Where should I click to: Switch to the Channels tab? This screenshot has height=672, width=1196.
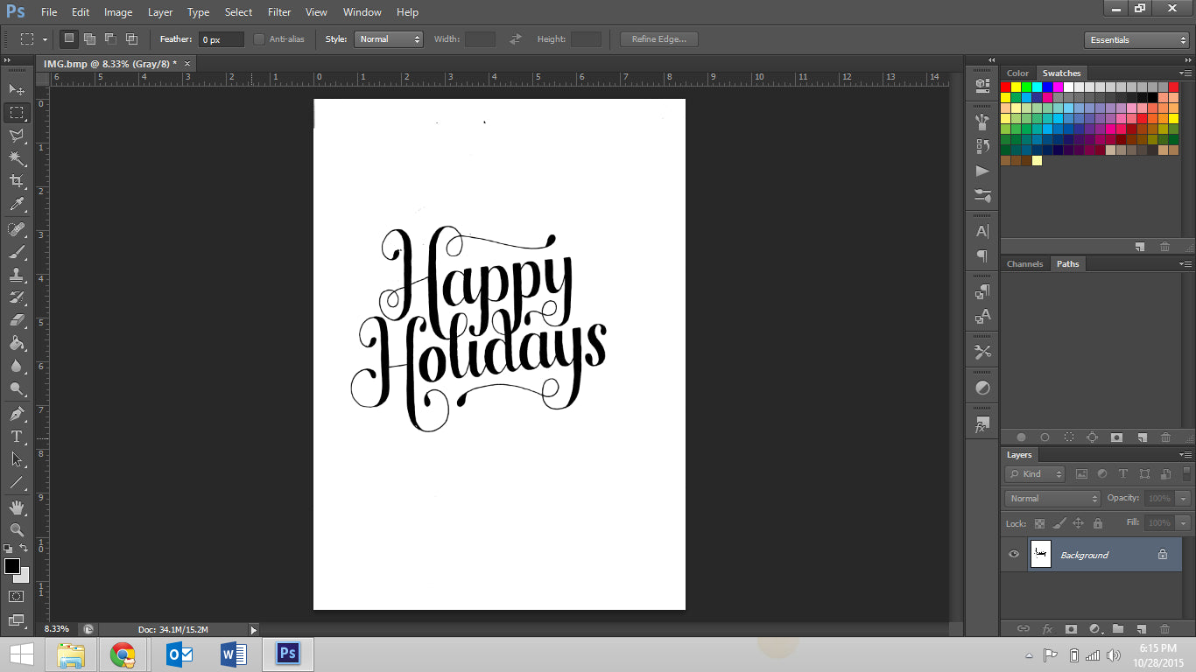1024,263
